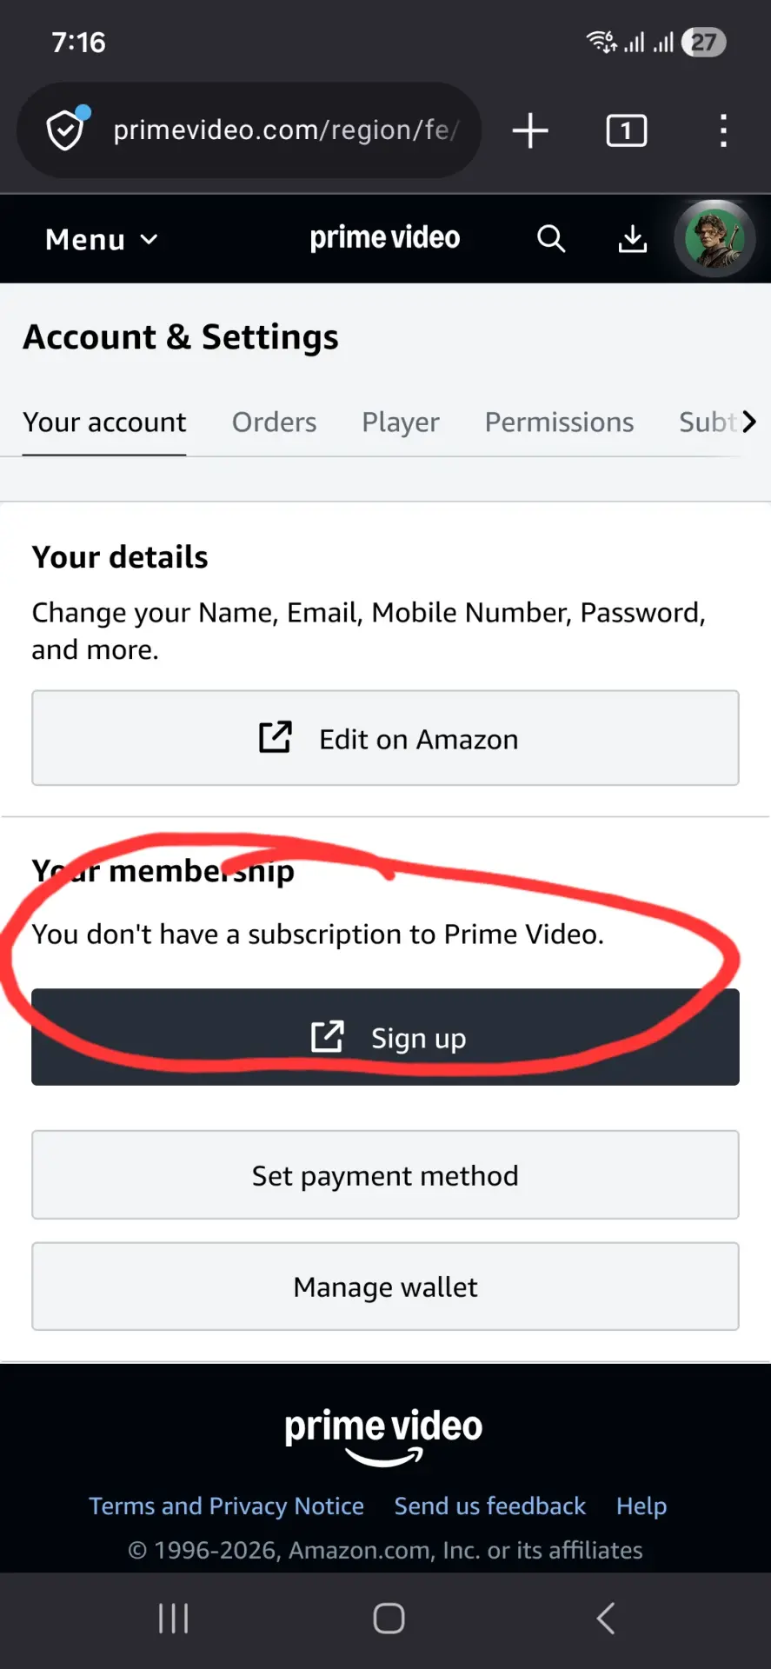
Task: Switch to the Orders tab
Action: (274, 422)
